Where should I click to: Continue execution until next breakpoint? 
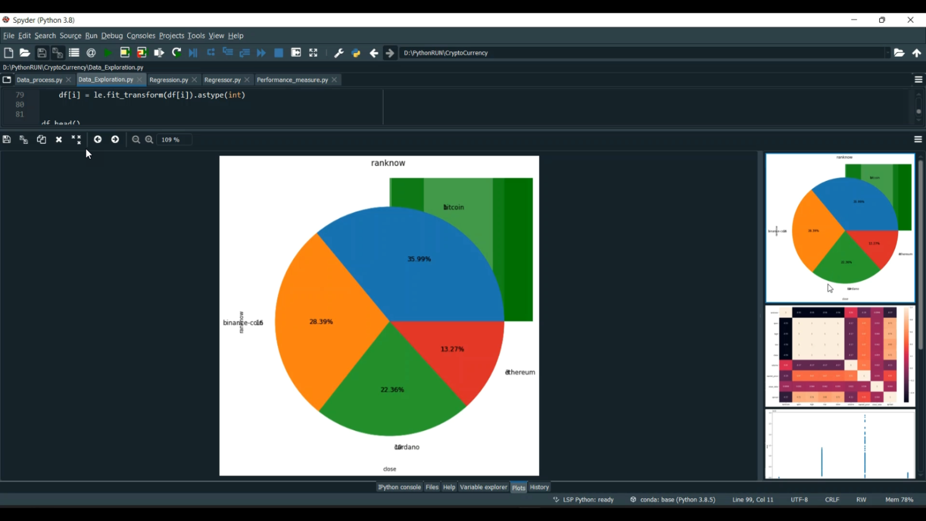pyautogui.click(x=261, y=53)
